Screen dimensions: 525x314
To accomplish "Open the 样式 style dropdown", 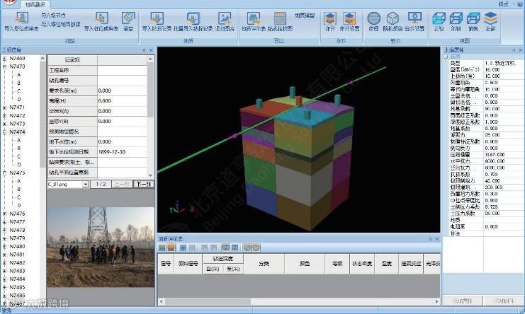I will [x=505, y=4].
